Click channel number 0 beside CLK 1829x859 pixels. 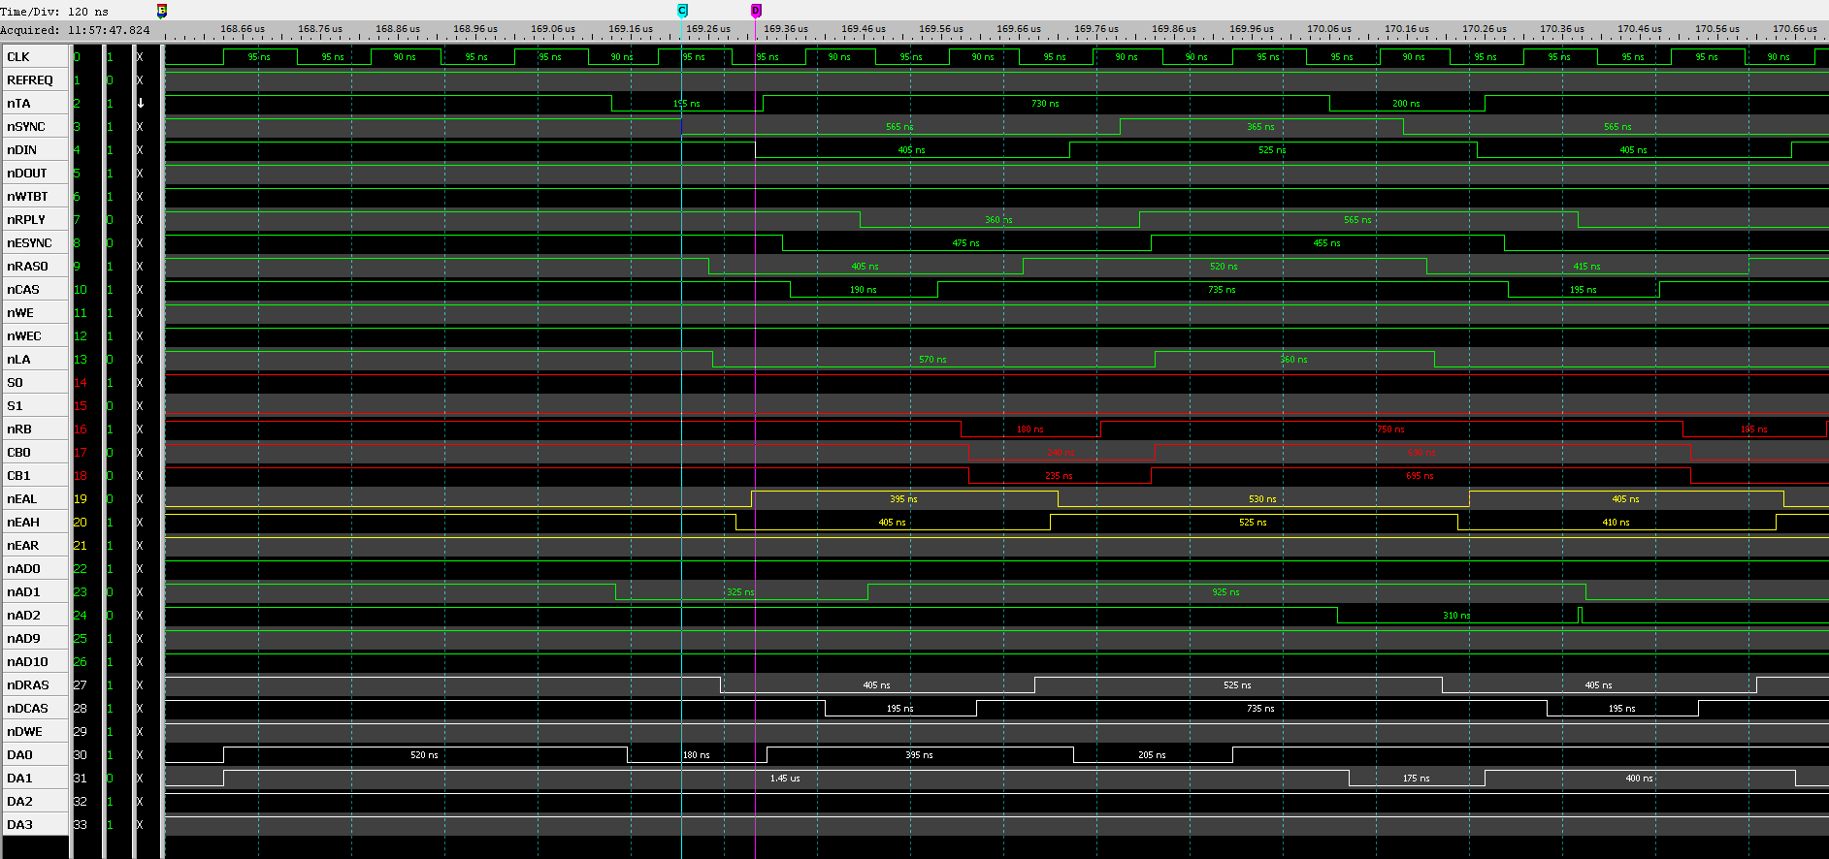click(x=78, y=57)
